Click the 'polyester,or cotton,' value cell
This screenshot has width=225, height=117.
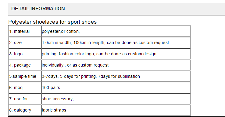point(116,31)
